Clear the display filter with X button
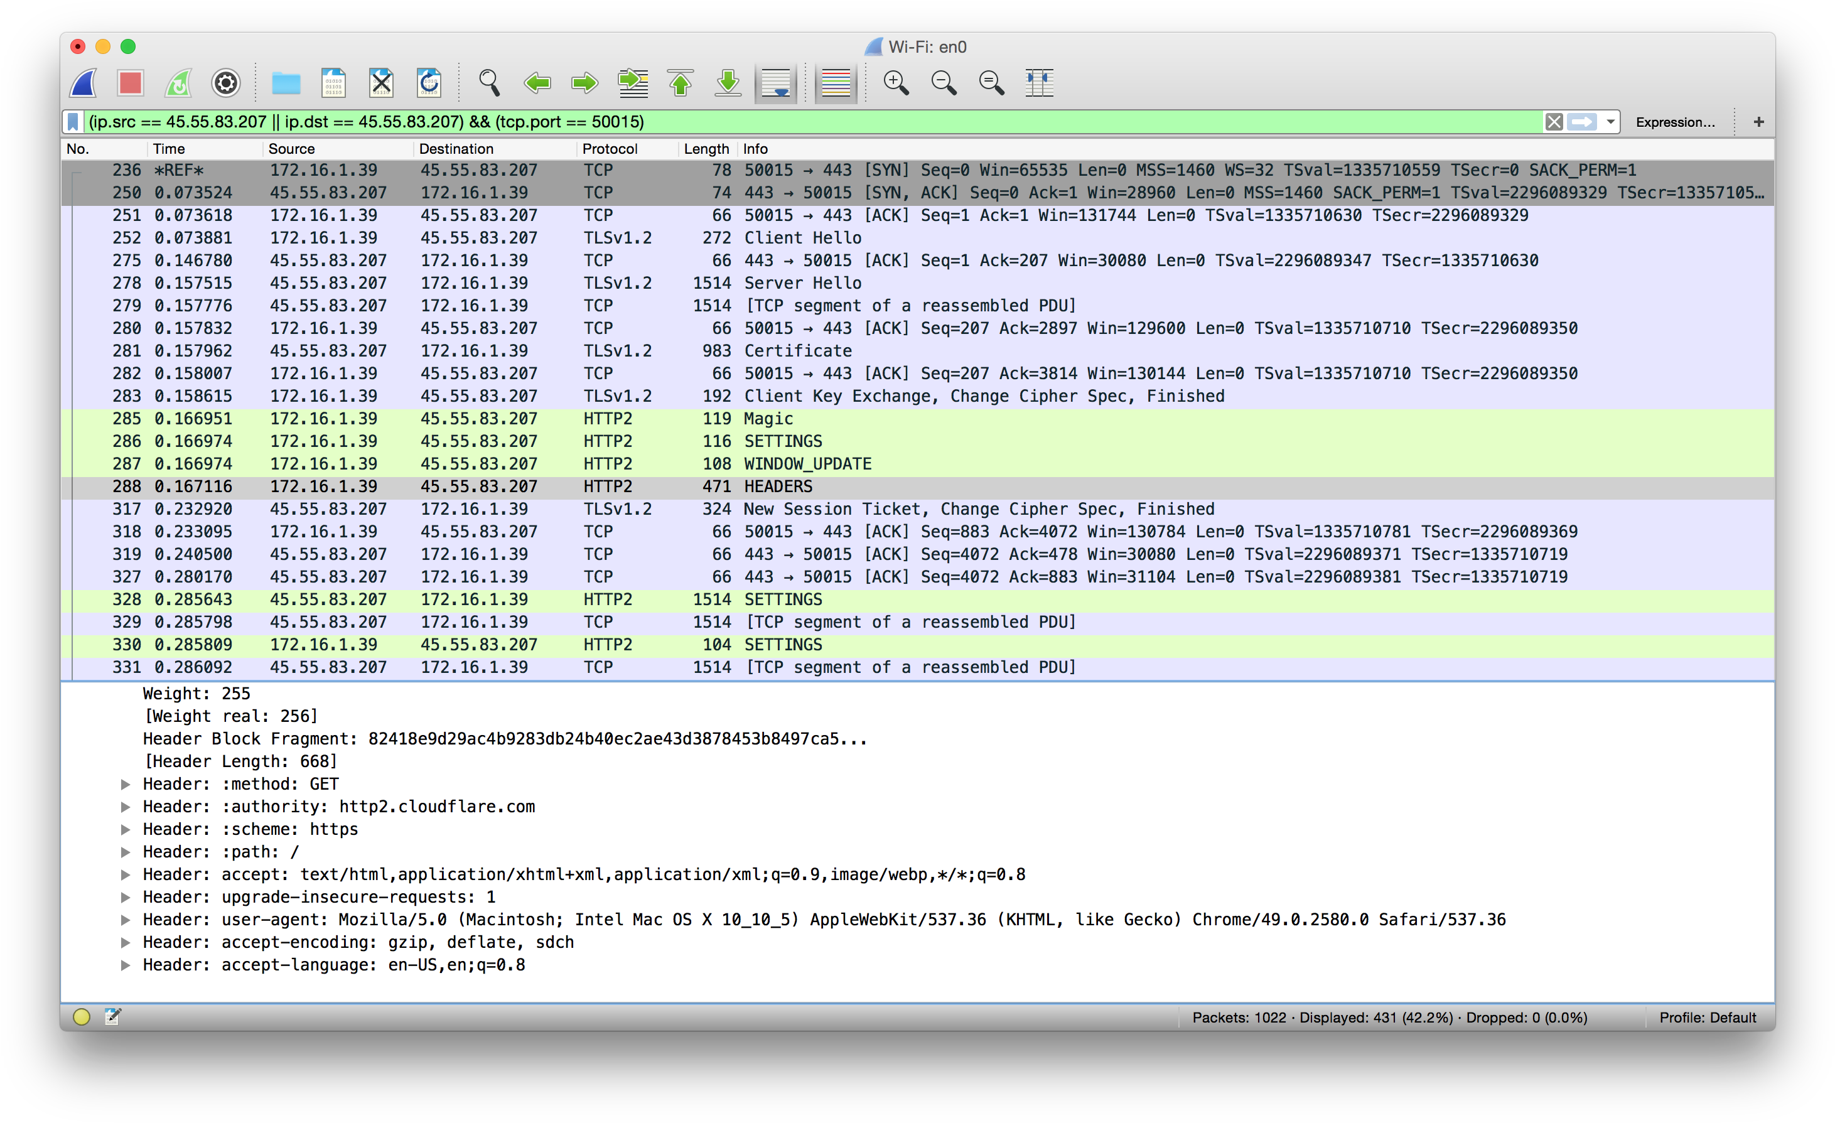This screenshot has width=1835, height=1123. 1554,121
